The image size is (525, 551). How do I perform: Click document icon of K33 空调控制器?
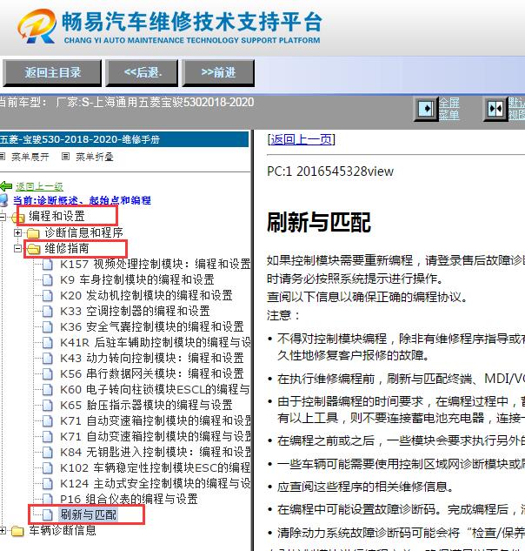48,312
